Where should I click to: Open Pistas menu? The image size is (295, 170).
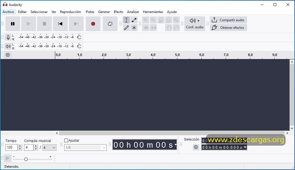90,12
